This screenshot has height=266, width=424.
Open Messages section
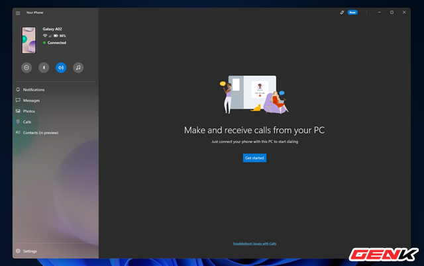pyautogui.click(x=56, y=101)
